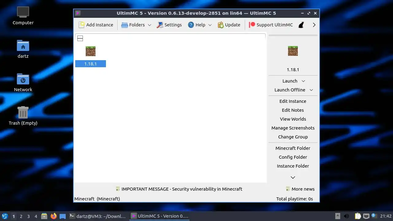Click the 1.18.1 name in side panel

pos(293,70)
